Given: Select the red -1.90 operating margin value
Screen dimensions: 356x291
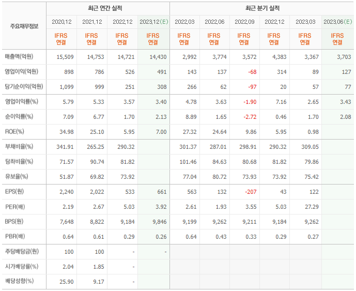Looking at the screenshot, I should point(250,102).
